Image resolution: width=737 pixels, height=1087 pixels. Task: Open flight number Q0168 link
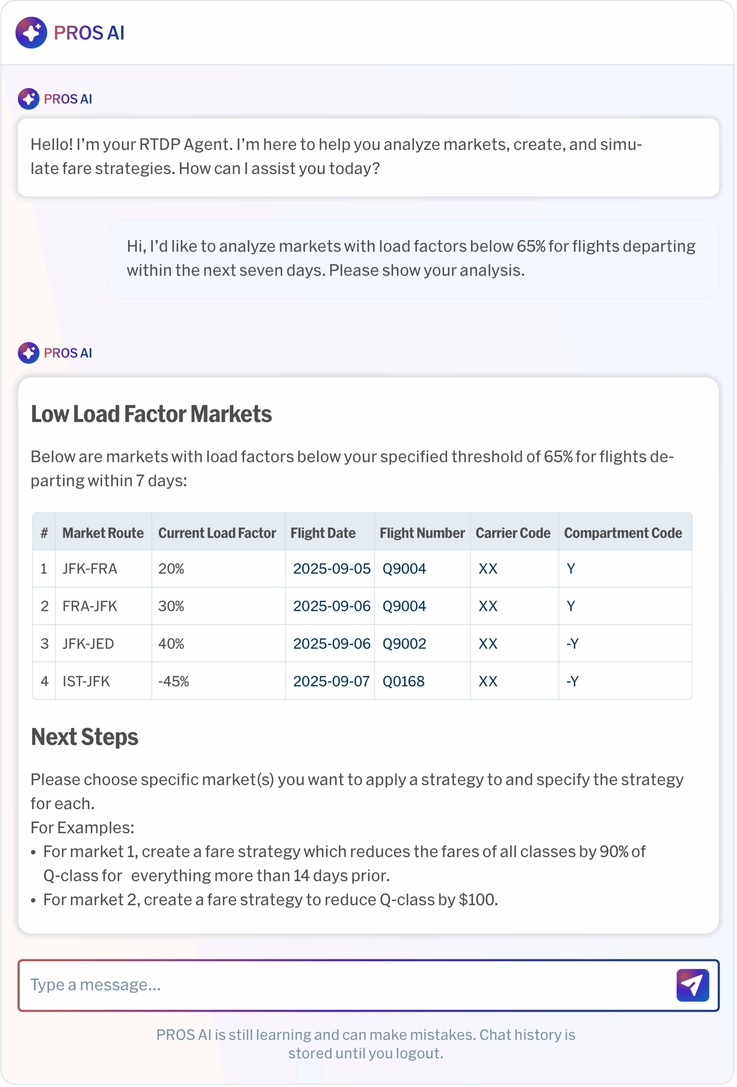click(403, 681)
